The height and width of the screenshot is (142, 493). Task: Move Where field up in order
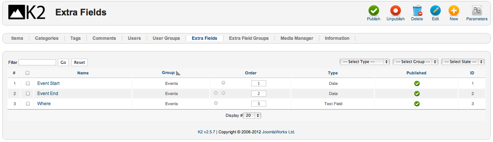pyautogui.click(x=216, y=103)
